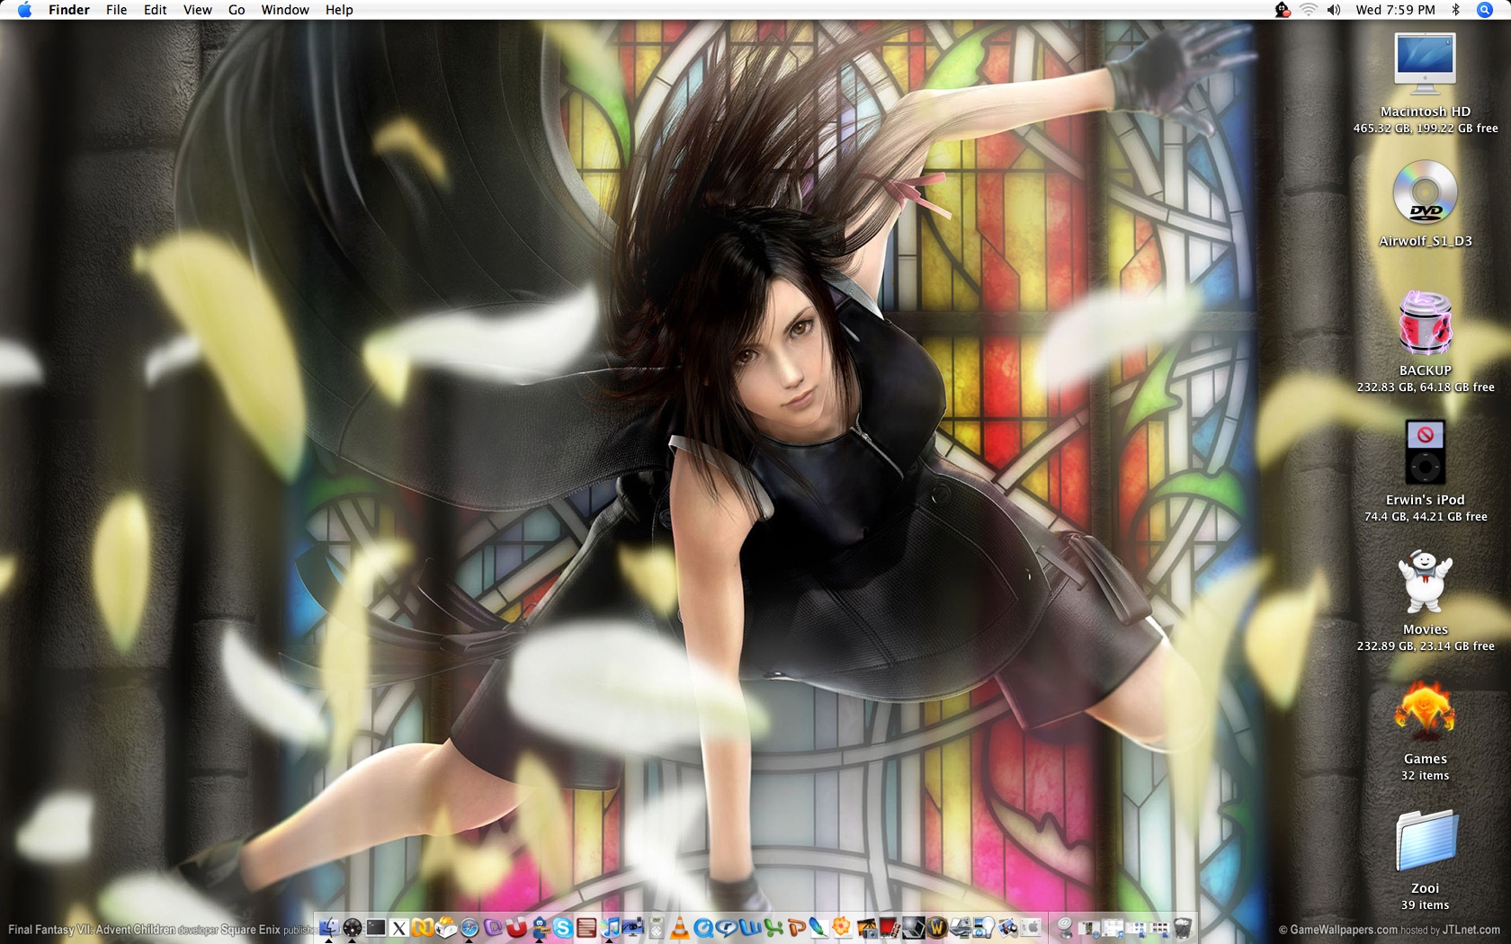The image size is (1511, 944).
Task: Open the Window menu
Action: click(285, 10)
